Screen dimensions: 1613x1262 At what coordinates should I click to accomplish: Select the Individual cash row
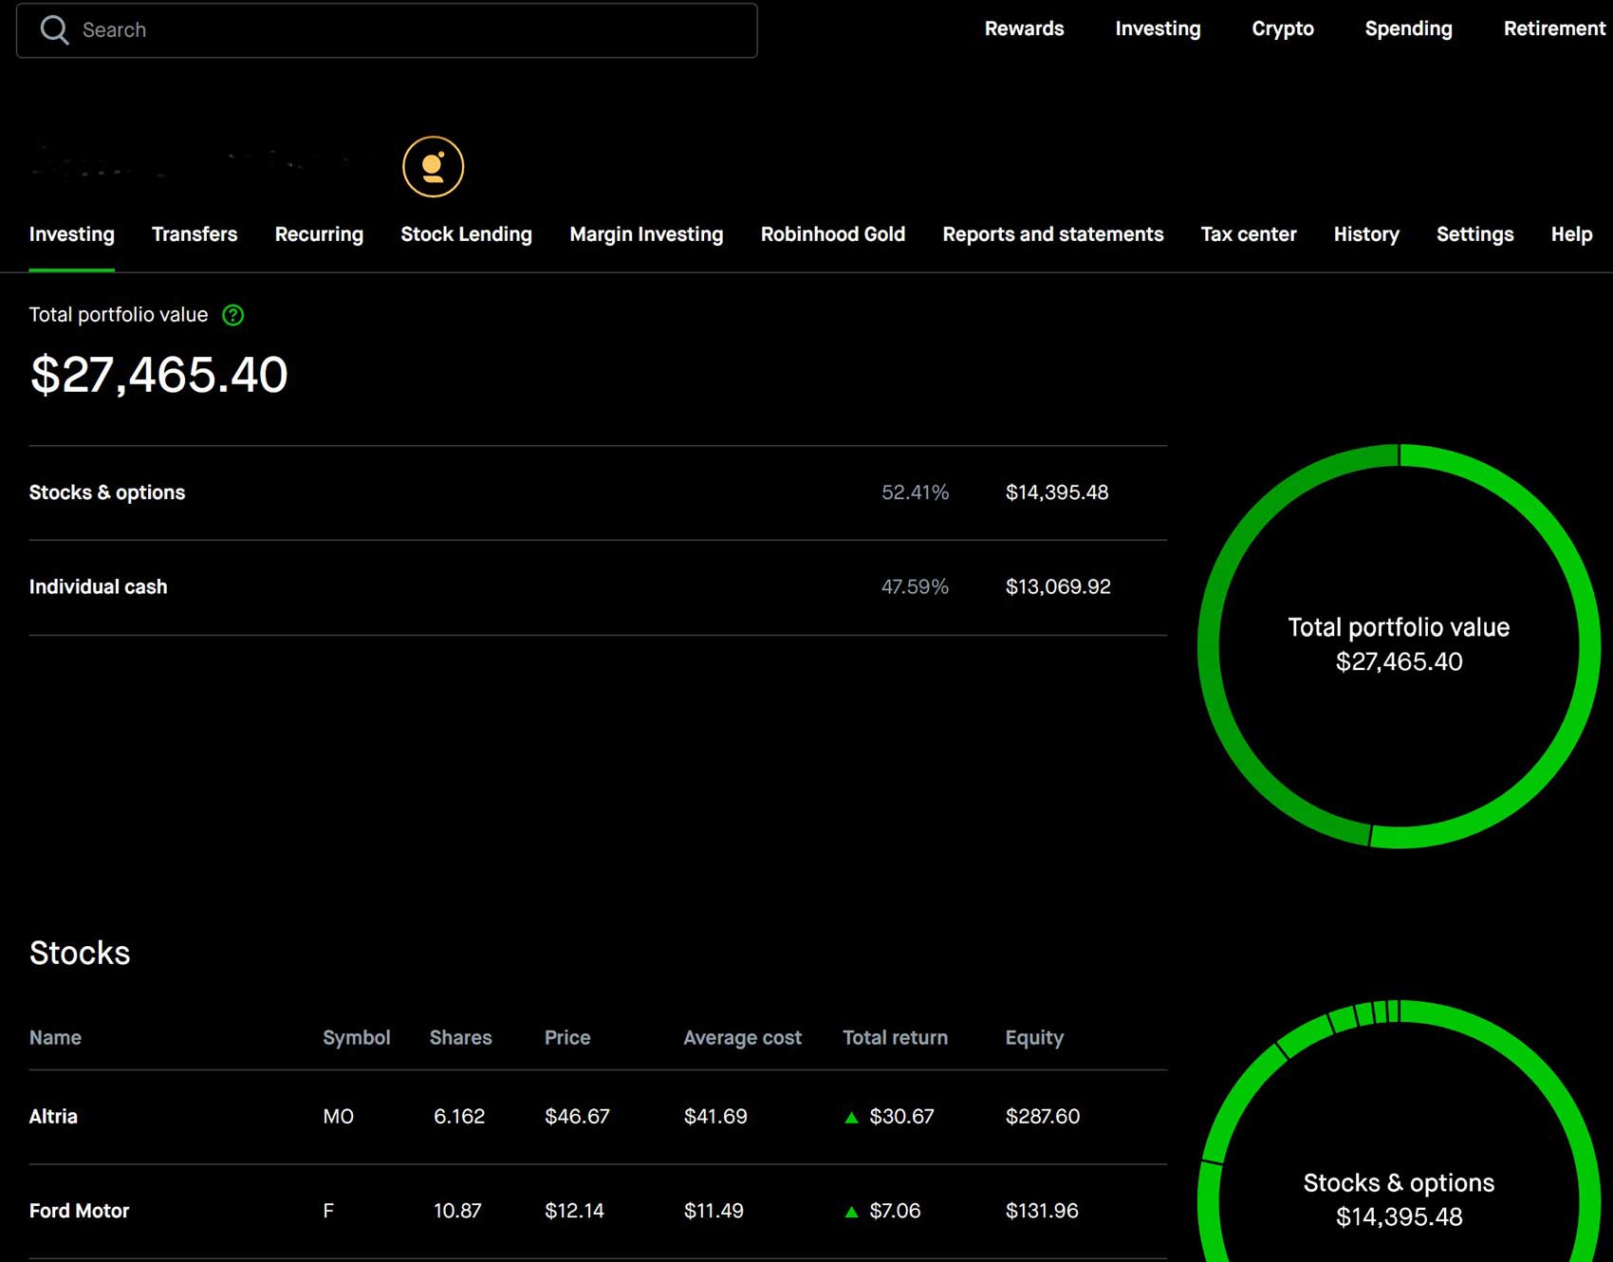(x=598, y=587)
